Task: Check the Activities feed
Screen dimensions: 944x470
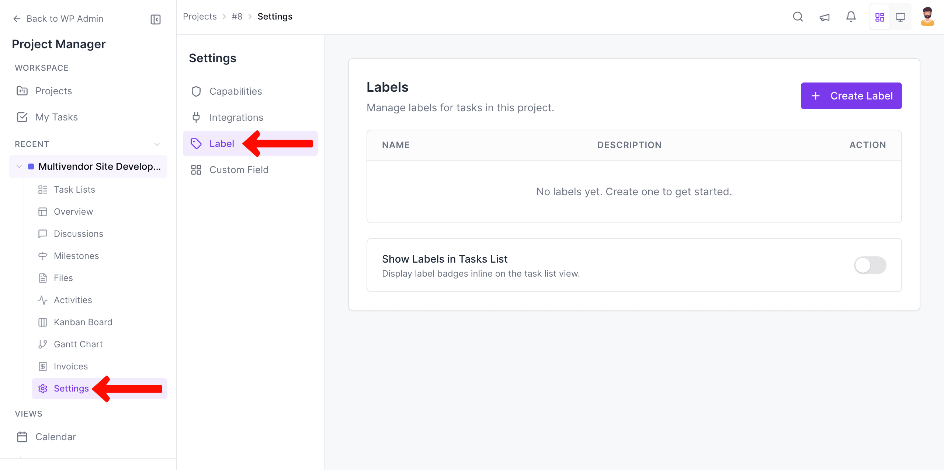Action: click(73, 300)
